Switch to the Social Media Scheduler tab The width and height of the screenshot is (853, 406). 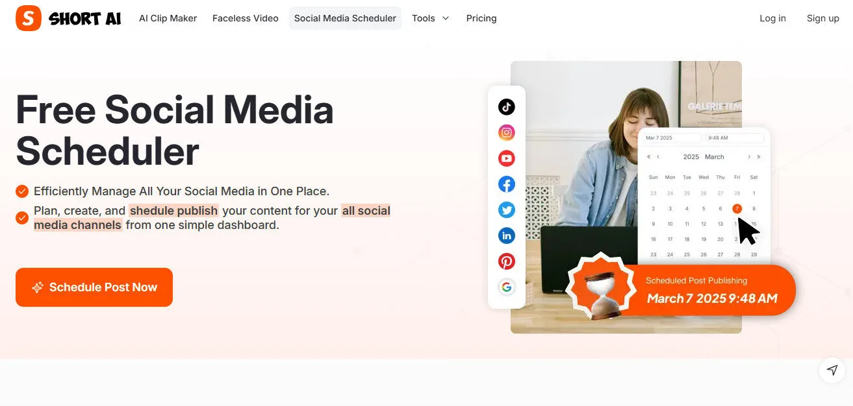tap(344, 18)
